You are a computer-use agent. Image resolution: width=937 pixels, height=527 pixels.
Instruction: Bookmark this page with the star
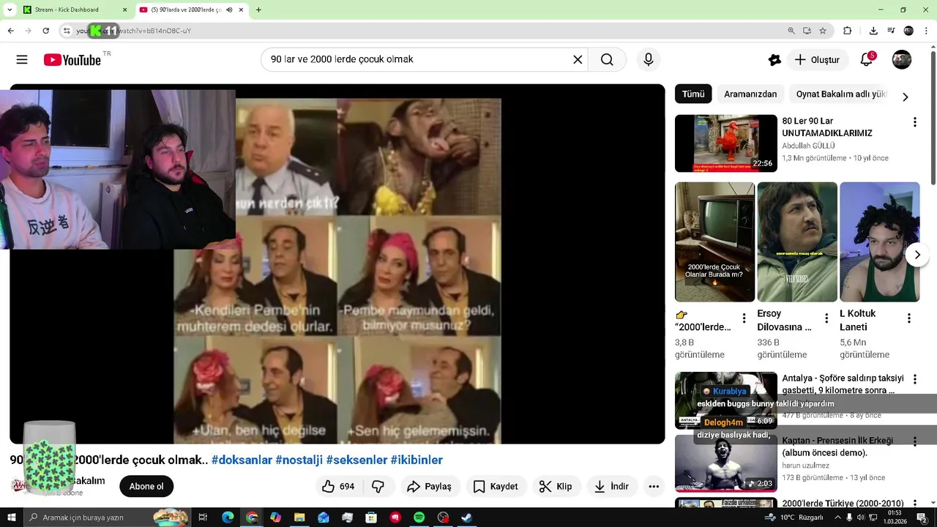823,31
